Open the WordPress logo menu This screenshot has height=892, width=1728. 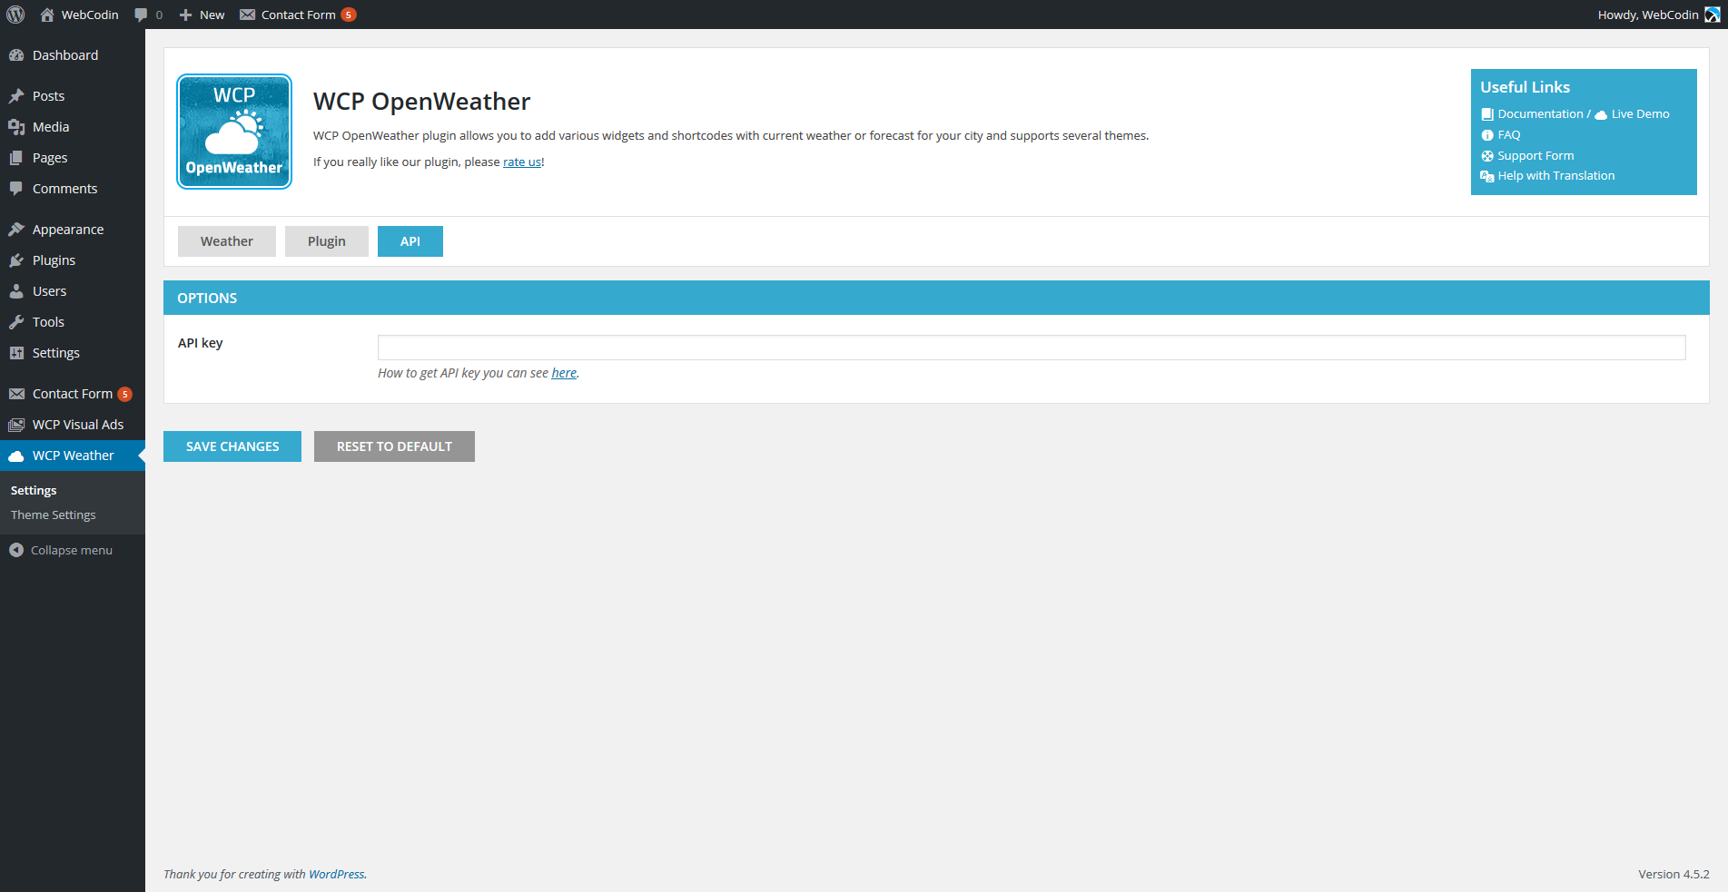point(15,15)
